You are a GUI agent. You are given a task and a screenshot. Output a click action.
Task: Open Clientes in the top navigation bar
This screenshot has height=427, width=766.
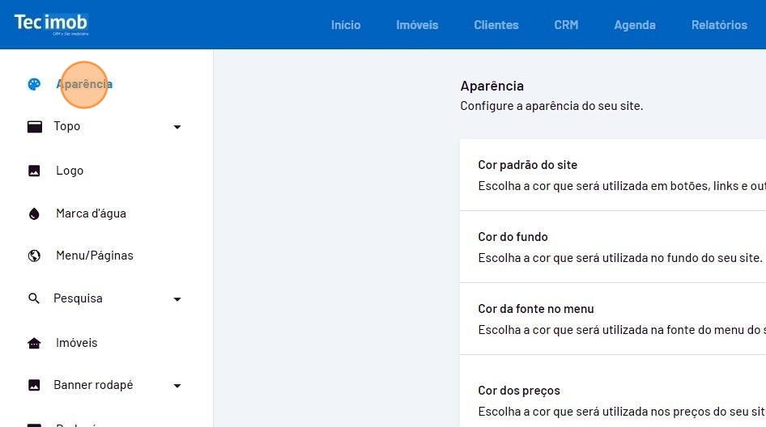point(496,25)
